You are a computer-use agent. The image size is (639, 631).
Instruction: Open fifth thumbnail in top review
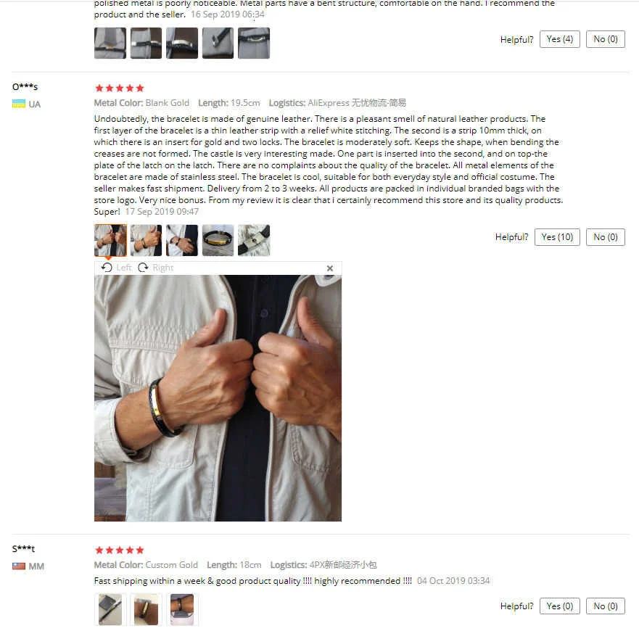(x=253, y=44)
